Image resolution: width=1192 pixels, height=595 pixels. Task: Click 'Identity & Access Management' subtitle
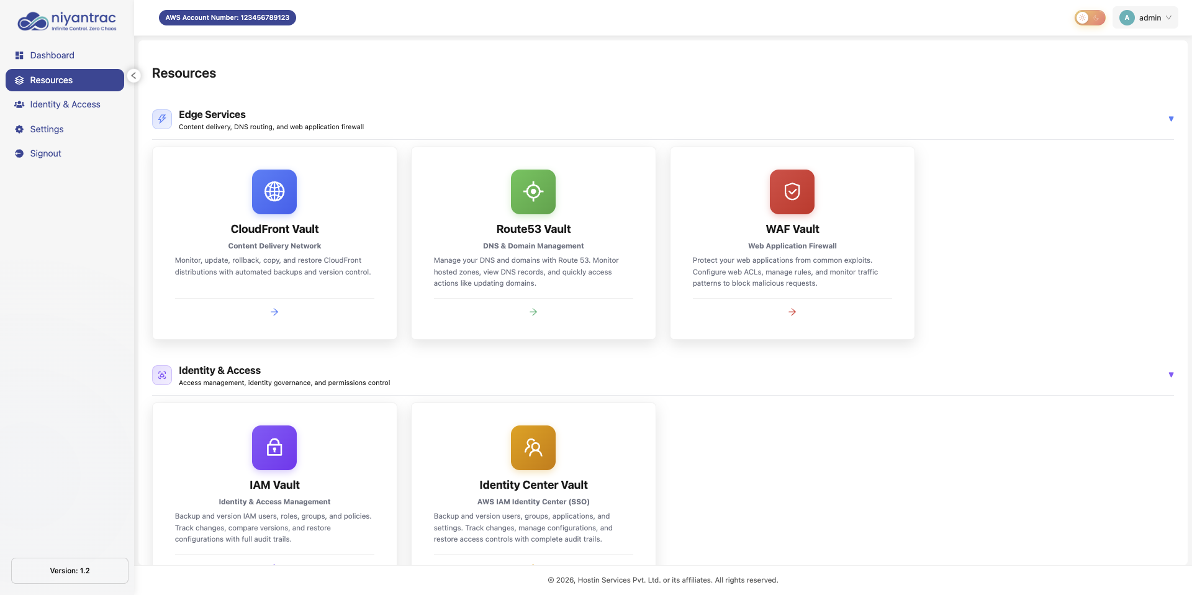click(x=274, y=502)
